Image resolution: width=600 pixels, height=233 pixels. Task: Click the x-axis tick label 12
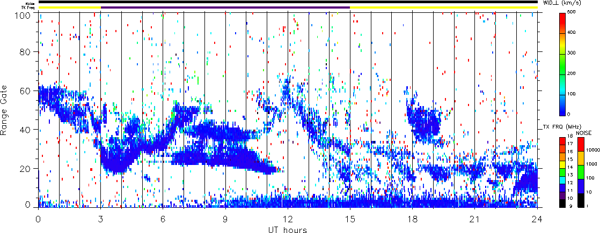click(288, 219)
